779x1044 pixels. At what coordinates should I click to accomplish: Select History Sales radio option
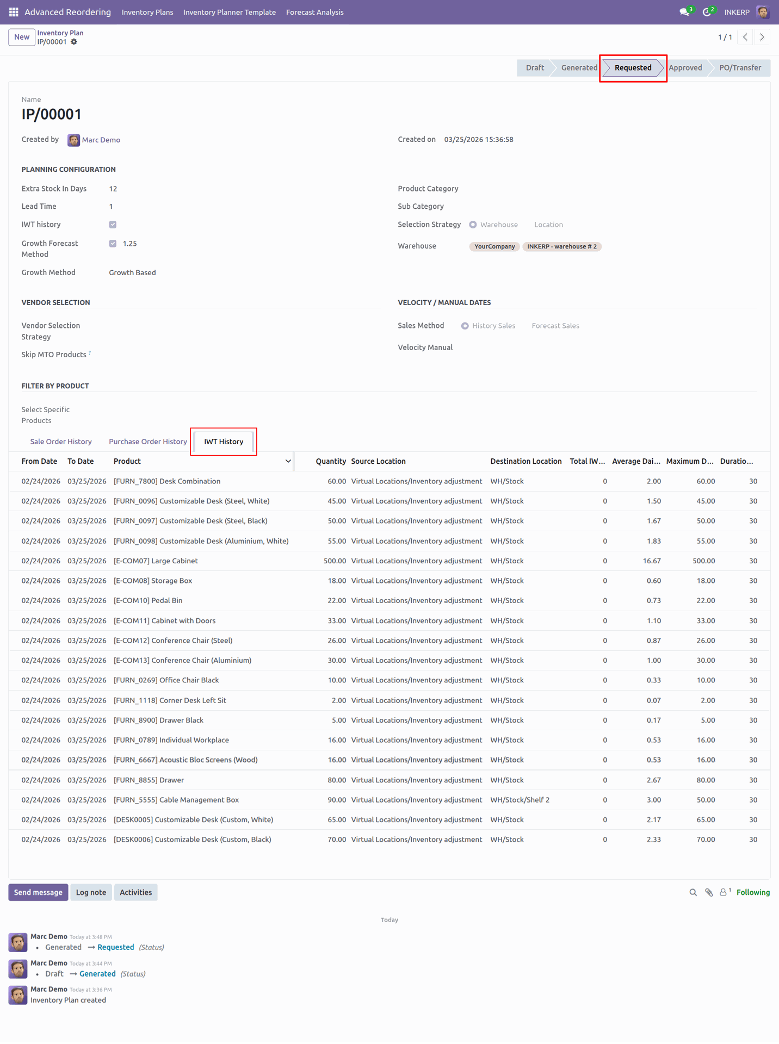[x=465, y=326]
